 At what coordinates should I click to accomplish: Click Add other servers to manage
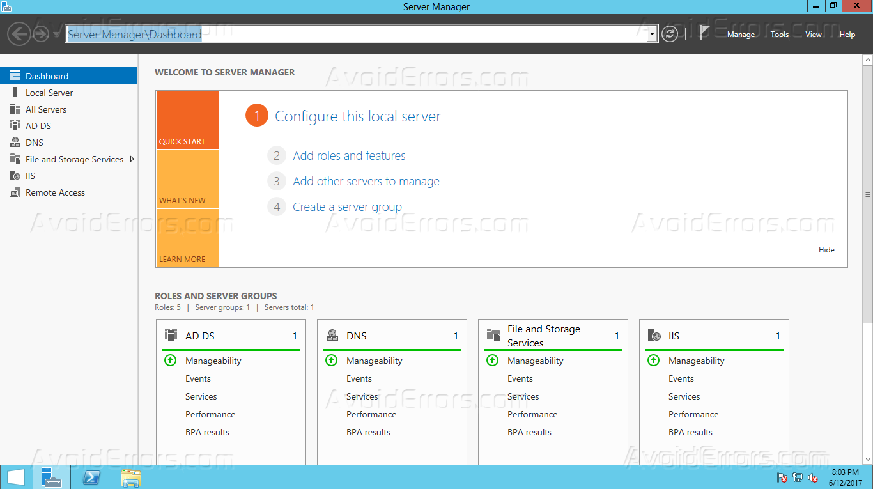click(x=366, y=182)
